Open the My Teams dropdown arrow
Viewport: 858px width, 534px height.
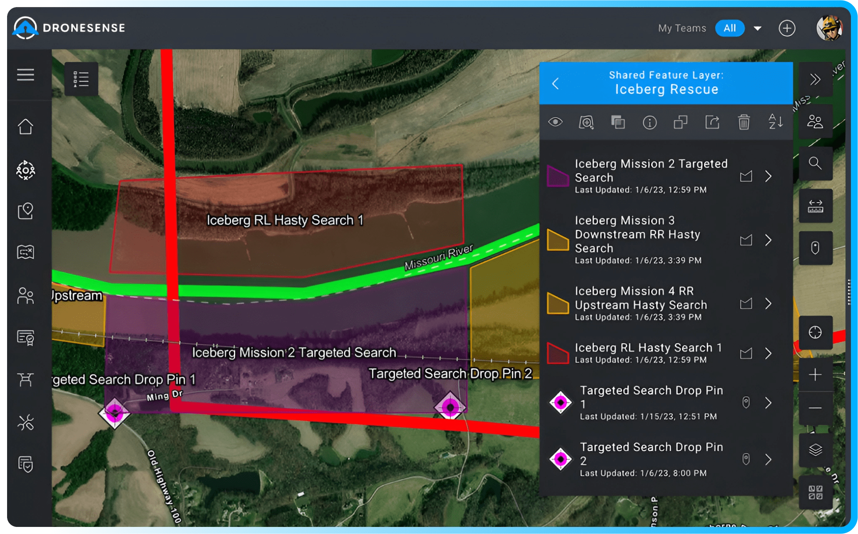tap(758, 28)
